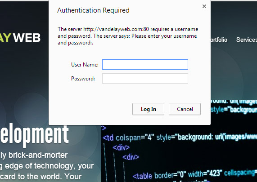The image size is (257, 182).
Task: Click the server message mentioning vandelayweb.com
Action: click(x=128, y=36)
